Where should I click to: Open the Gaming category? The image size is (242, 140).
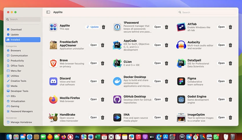[23, 106]
